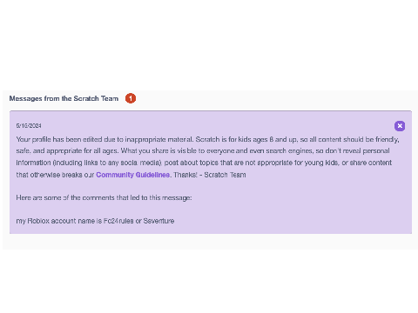
Task: Click the Messages from the Scratch Team heading
Action: [x=64, y=98]
